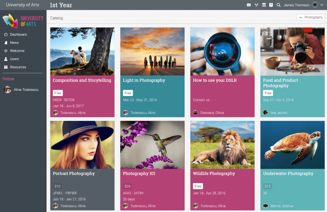Viewport: 327px width, 212px height.
Task: Click the broadcast signal icon
Action: [256, 5]
